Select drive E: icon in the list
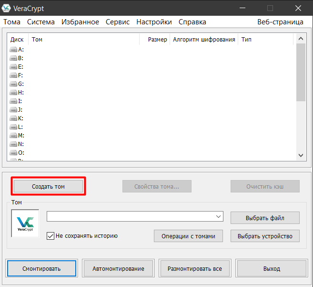 point(13,67)
